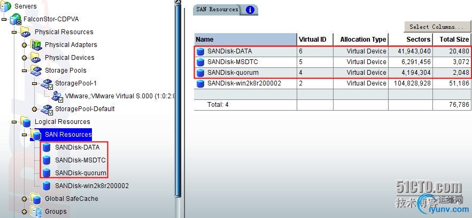The height and width of the screenshot is (218, 472).
Task: Click the VMware Virtual S.000 tree label
Action: coord(120,96)
